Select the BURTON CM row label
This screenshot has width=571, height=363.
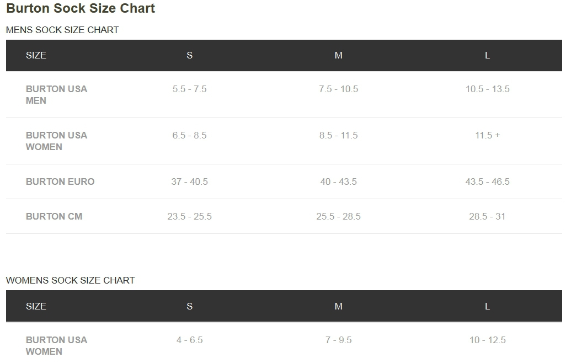point(54,217)
